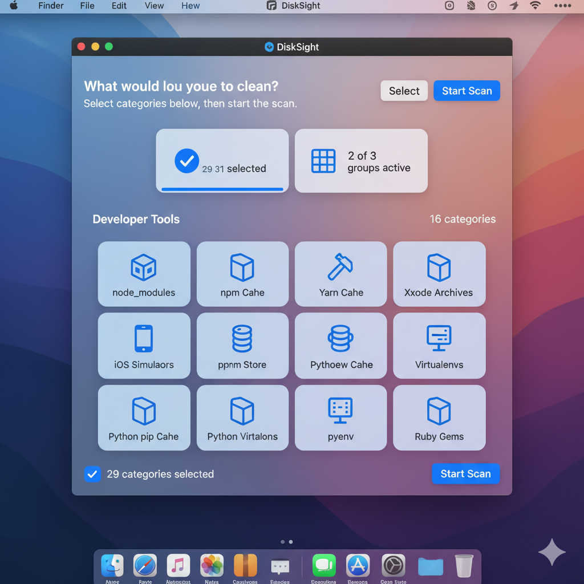Select the Virtualenvs monitor icon
Image resolution: width=584 pixels, height=584 pixels.
[439, 338]
